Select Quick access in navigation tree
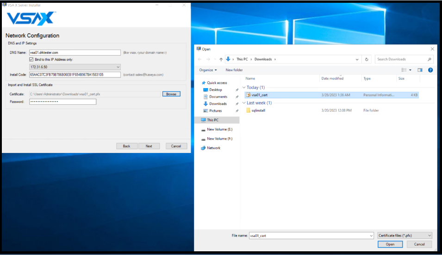The width and height of the screenshot is (442, 255). tap(217, 83)
